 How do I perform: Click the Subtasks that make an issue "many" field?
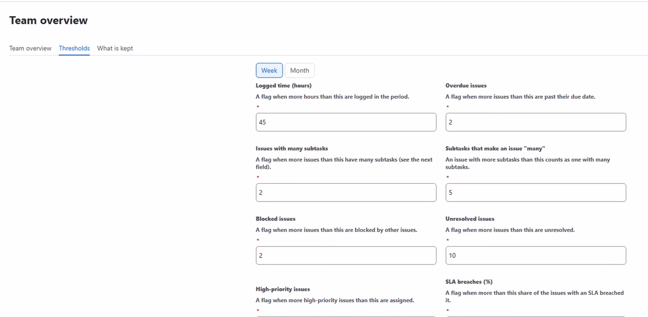point(536,192)
